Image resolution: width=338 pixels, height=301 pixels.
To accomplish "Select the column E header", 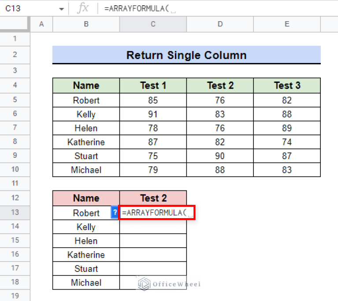I will (287, 24).
